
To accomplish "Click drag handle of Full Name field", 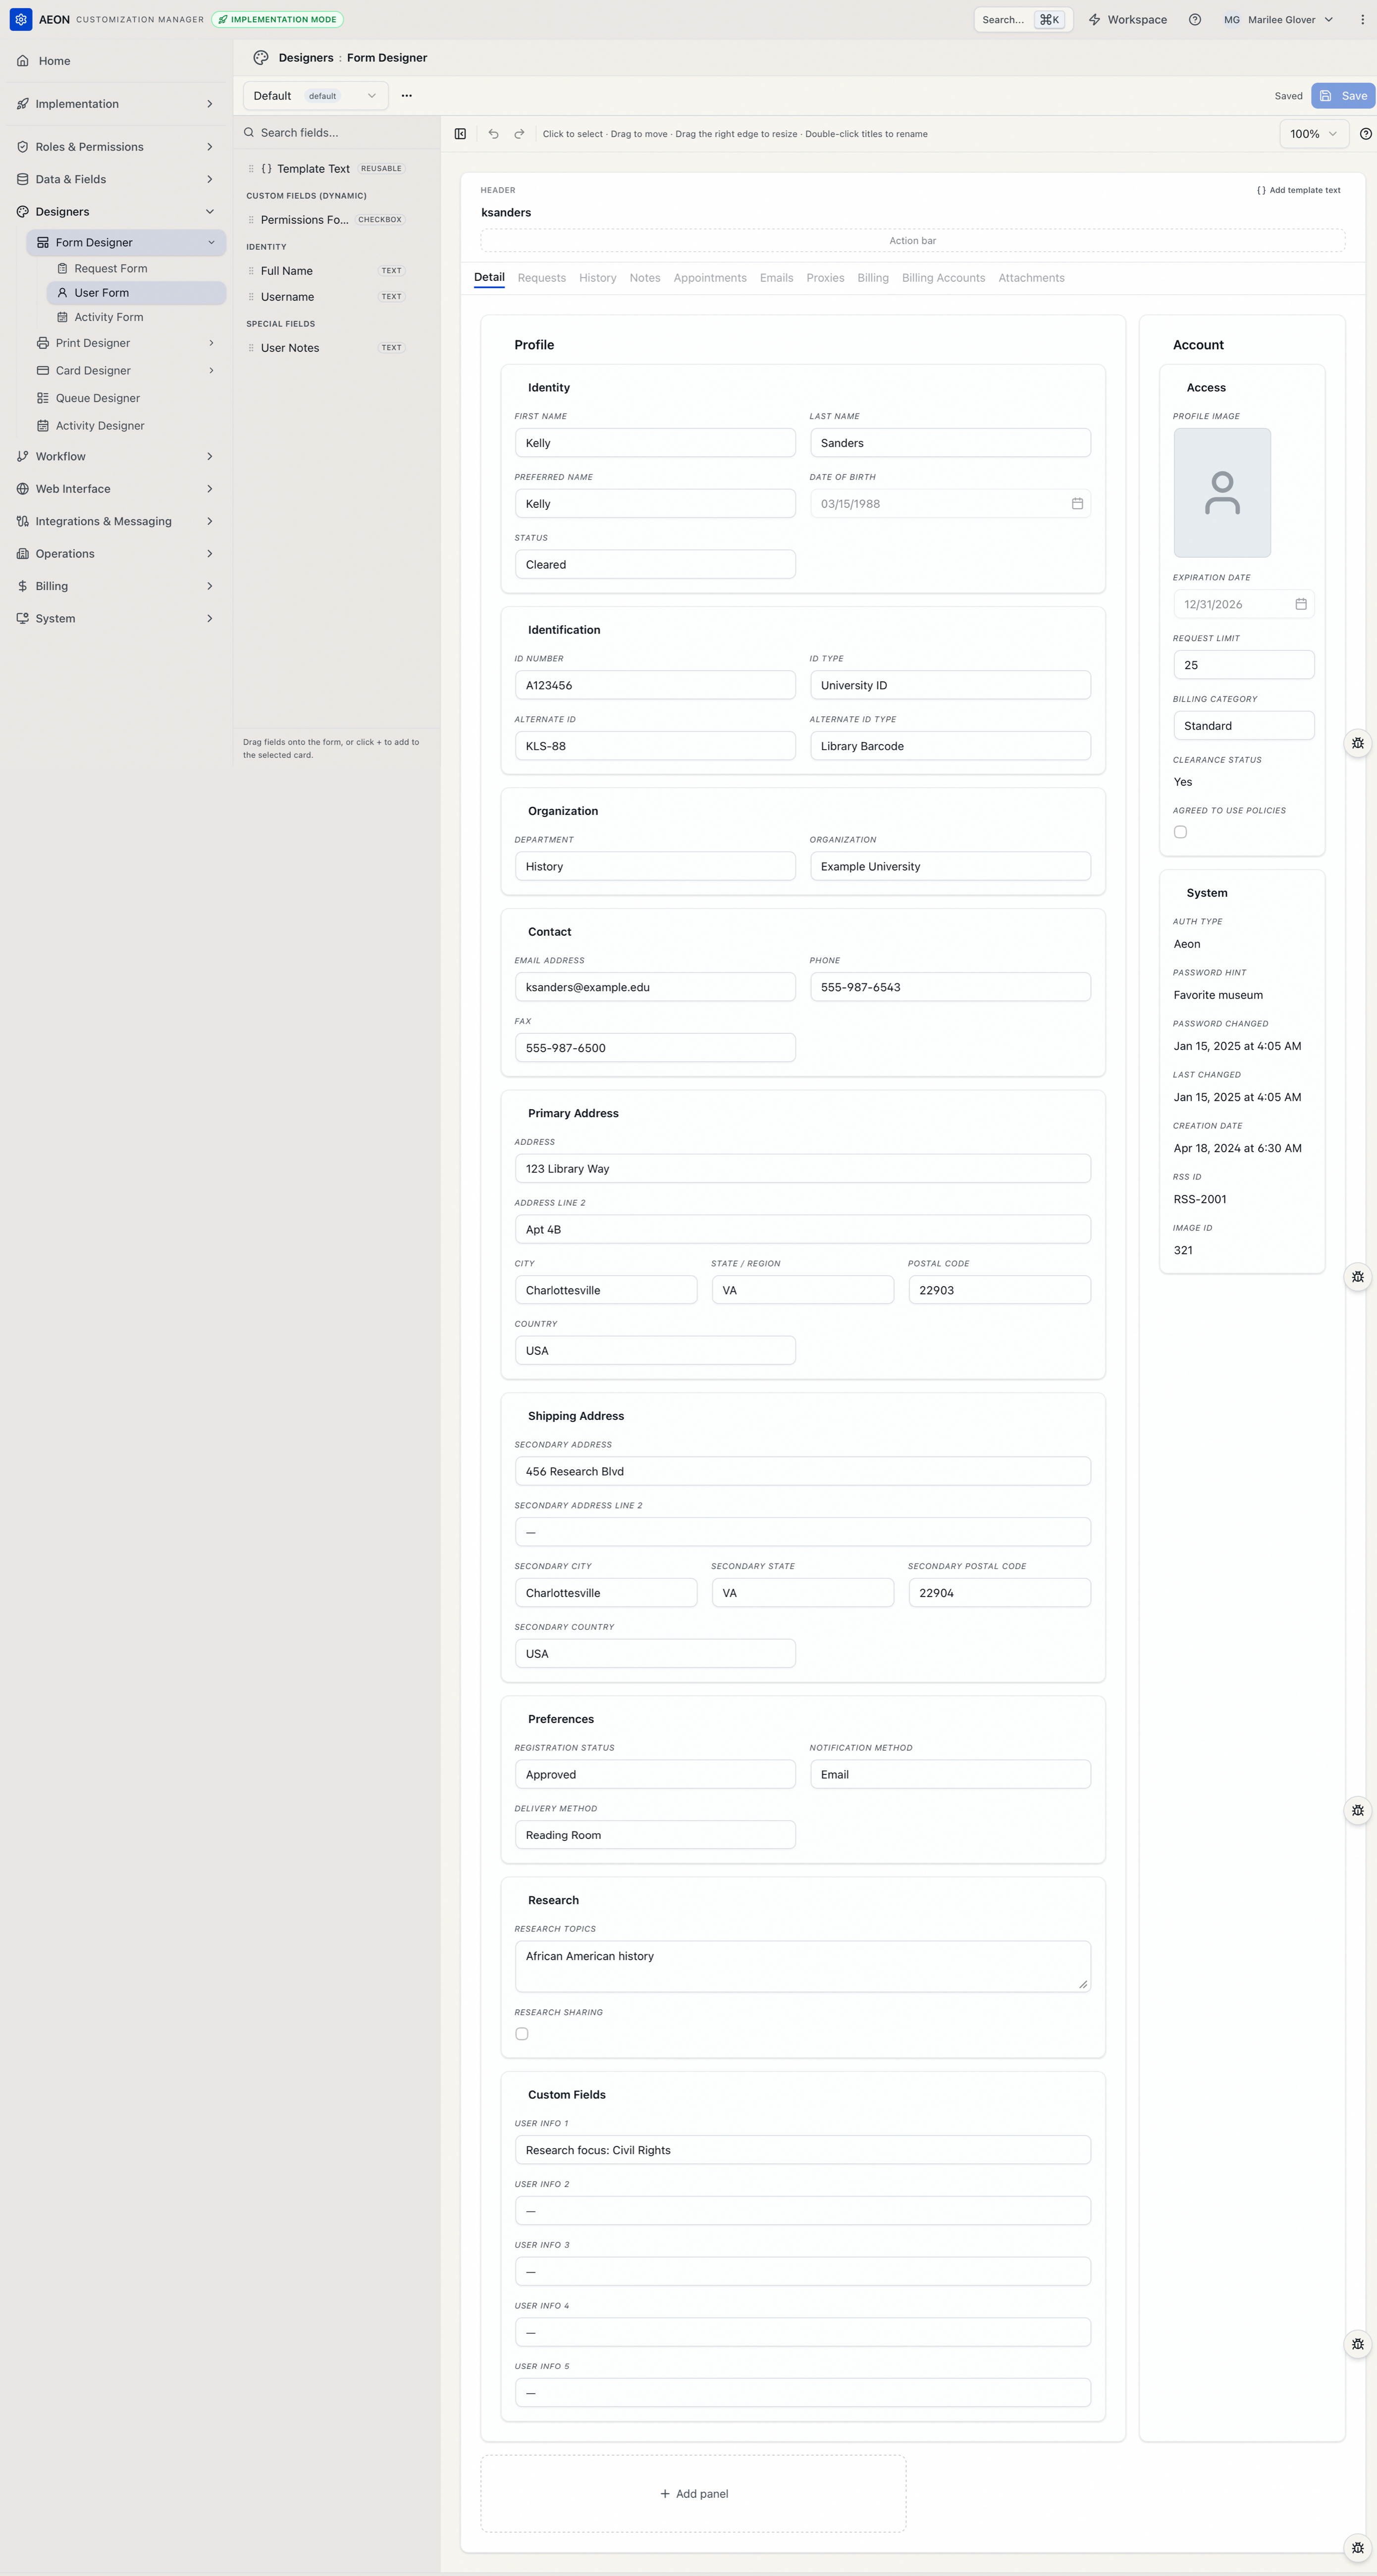I will 251,271.
